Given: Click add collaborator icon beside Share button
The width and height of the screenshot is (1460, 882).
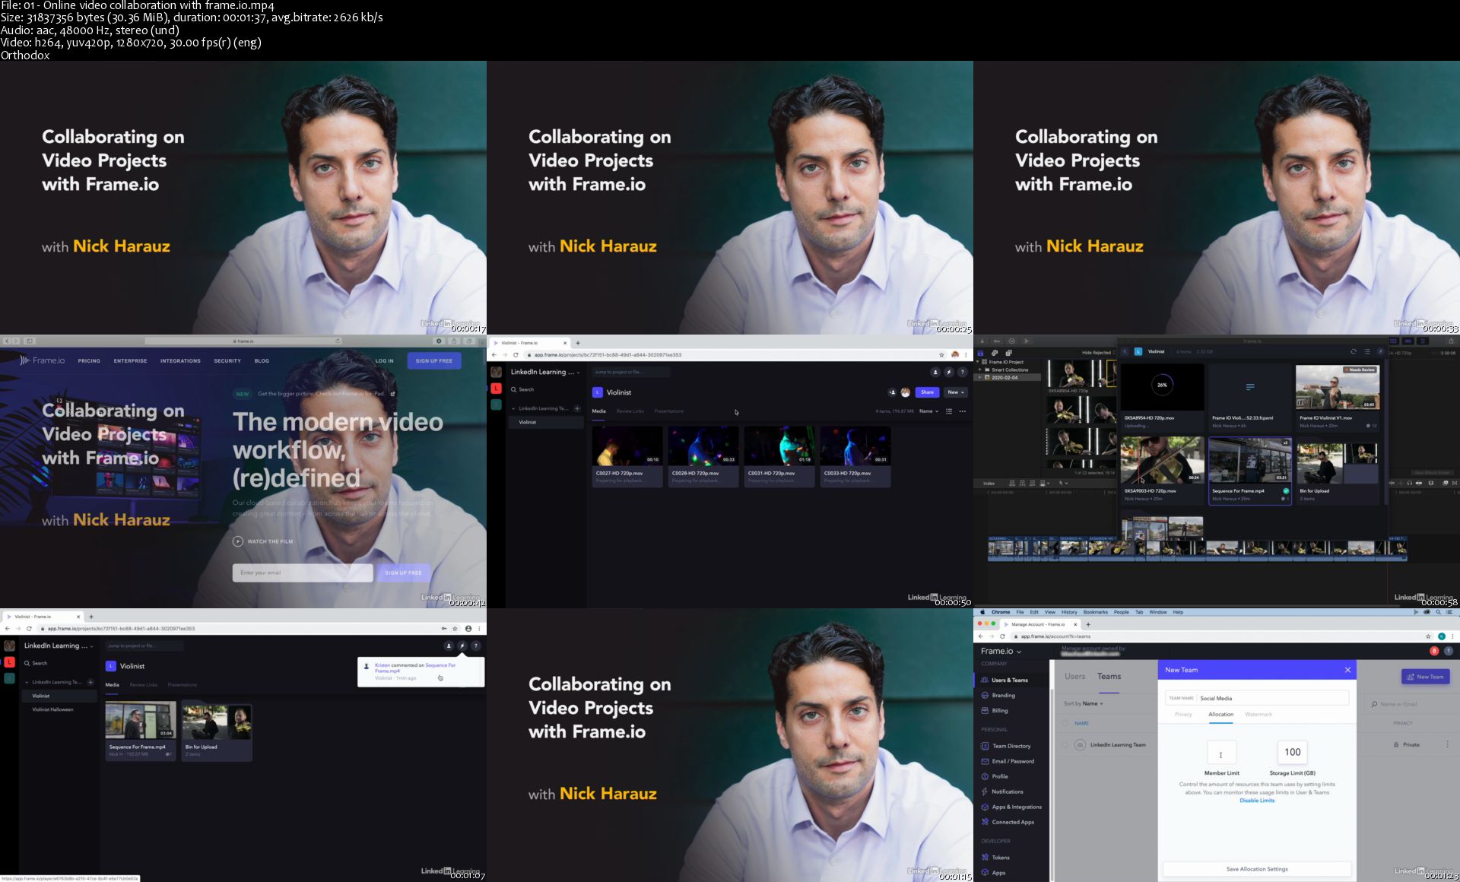Looking at the screenshot, I should click(x=892, y=392).
